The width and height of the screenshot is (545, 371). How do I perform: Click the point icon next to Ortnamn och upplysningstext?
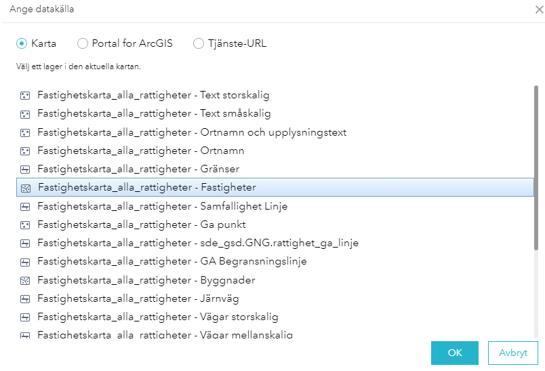click(x=25, y=132)
